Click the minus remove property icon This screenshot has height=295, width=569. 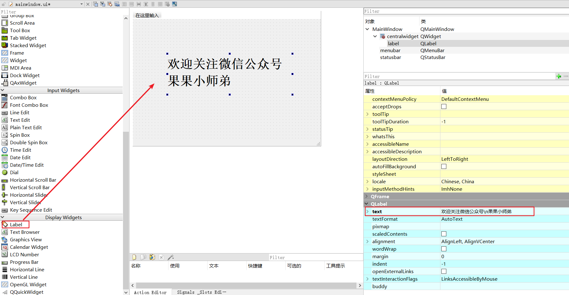(x=566, y=76)
